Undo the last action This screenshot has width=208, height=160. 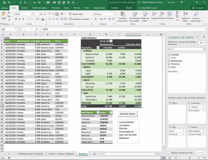point(9,2)
